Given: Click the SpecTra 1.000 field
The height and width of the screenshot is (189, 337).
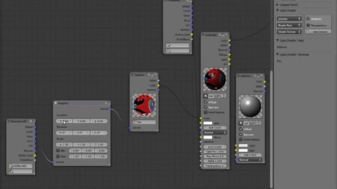Looking at the screenshot, I should (x=215, y=152).
